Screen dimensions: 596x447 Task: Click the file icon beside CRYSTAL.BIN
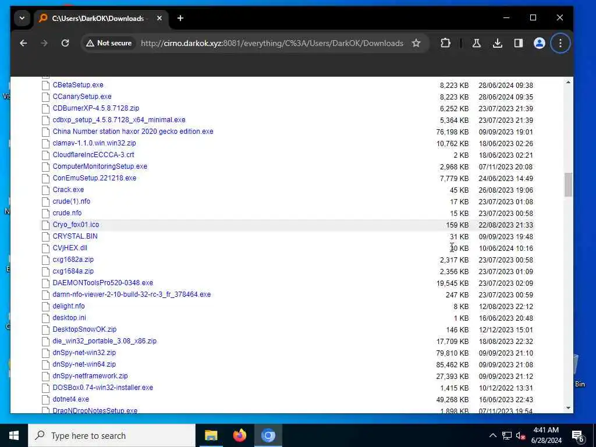(45, 236)
